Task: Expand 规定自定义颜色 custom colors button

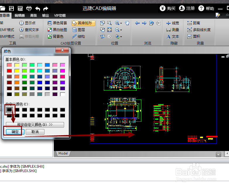Action: coord(35,125)
